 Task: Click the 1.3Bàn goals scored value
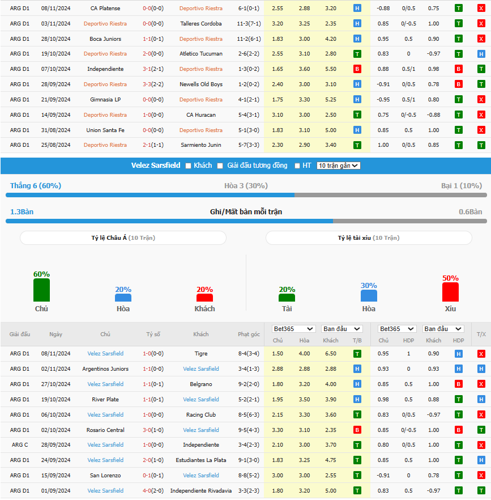(22, 212)
